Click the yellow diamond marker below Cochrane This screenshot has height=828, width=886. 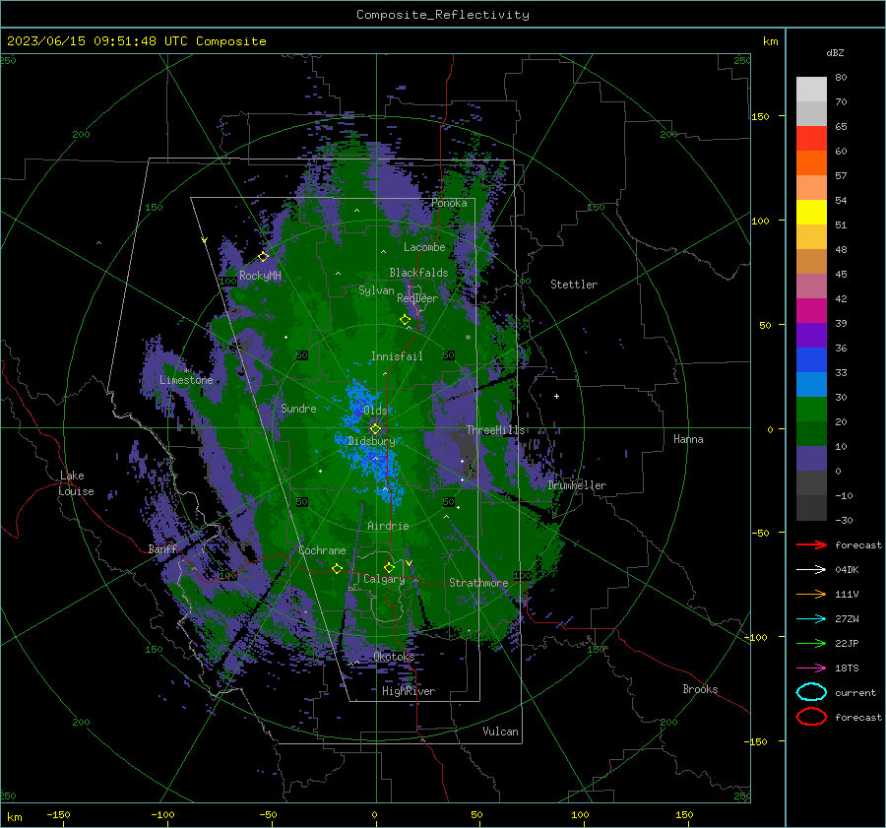(x=337, y=568)
